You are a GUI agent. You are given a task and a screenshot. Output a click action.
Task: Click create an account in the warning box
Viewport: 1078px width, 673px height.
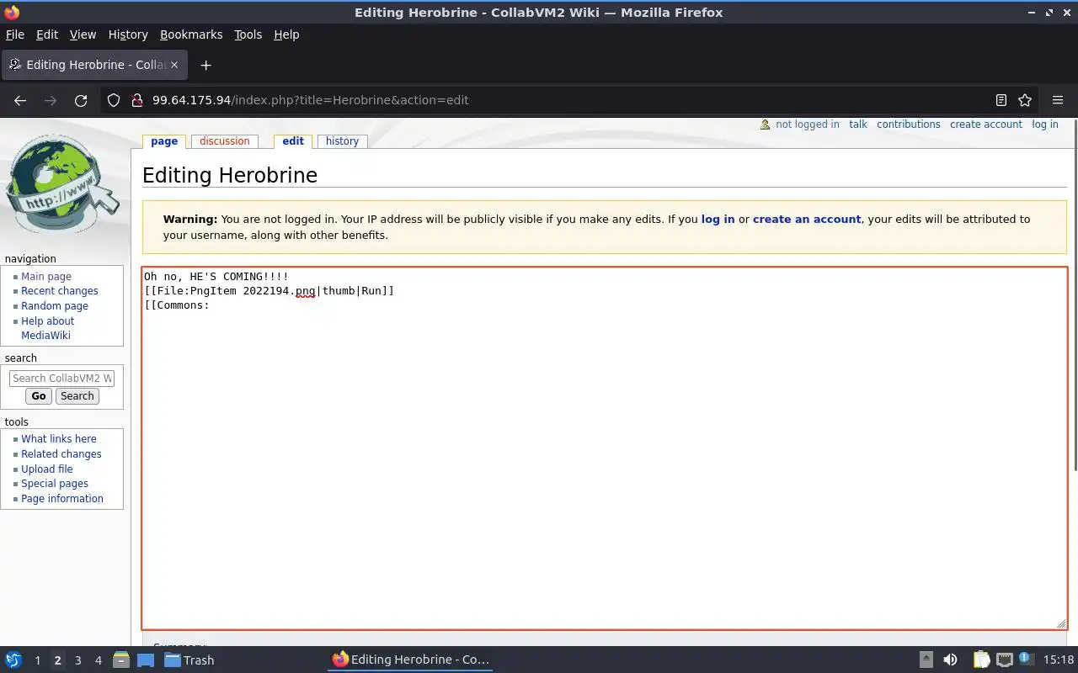pos(807,219)
